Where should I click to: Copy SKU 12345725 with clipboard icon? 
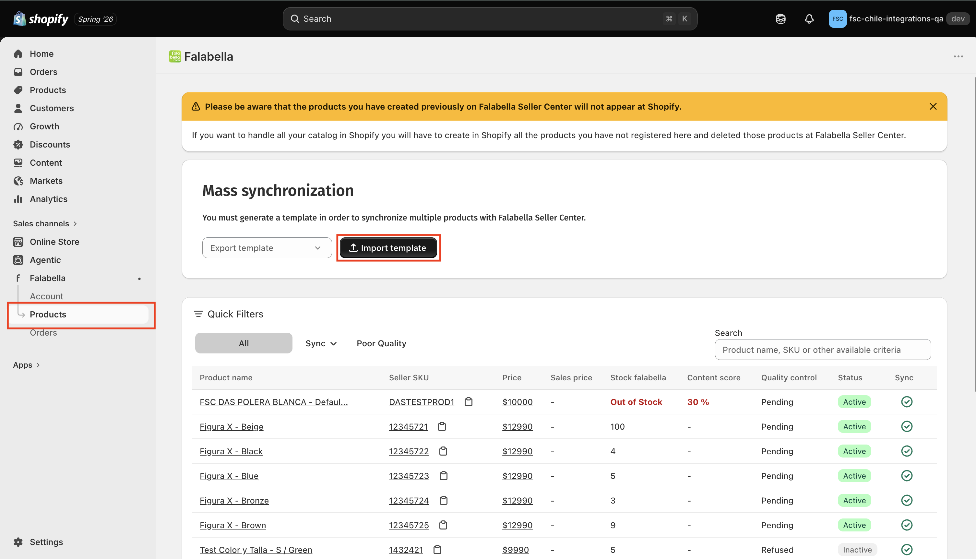point(443,525)
